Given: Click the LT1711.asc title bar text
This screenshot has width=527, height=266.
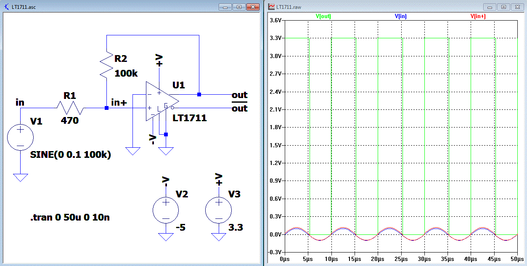Looking at the screenshot, I should click(x=24, y=8).
